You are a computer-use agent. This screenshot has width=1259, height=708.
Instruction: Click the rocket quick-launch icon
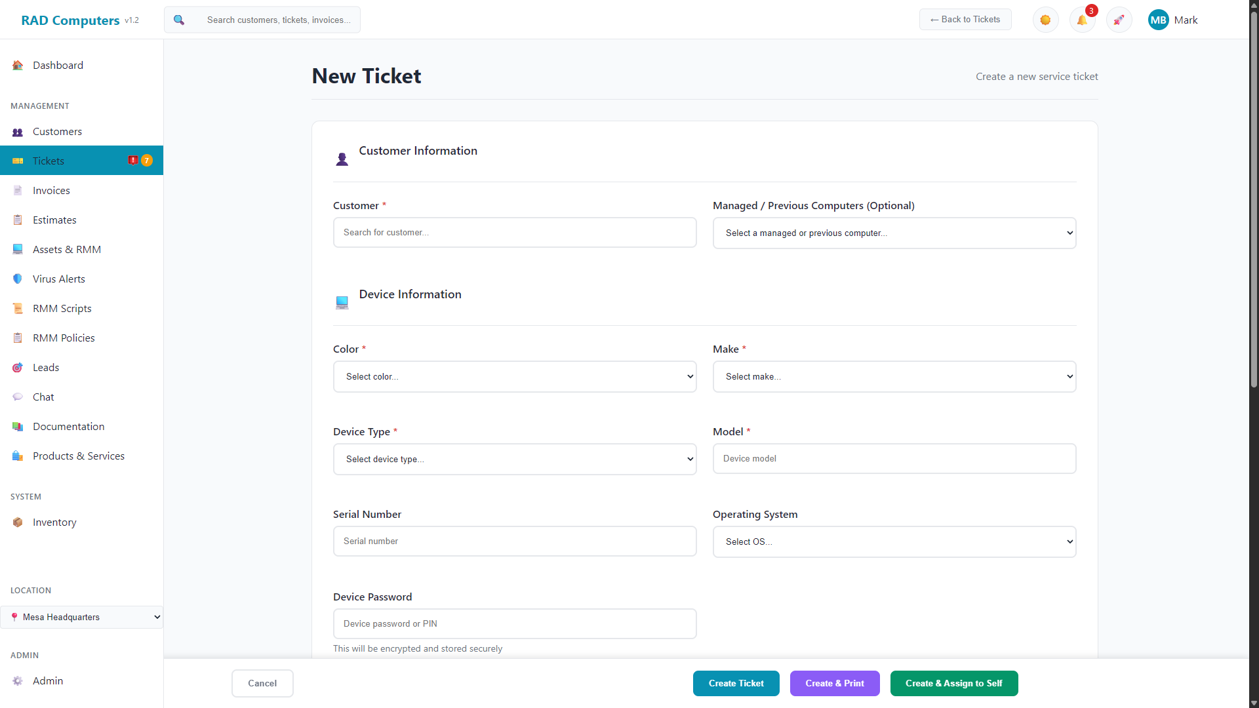pyautogui.click(x=1119, y=20)
